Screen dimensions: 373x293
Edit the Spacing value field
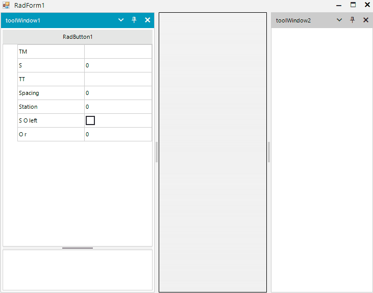[x=118, y=93]
